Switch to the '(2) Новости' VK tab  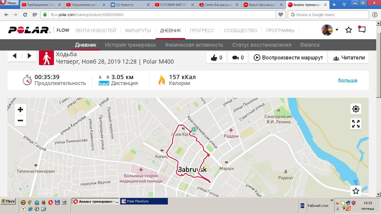point(130,5)
